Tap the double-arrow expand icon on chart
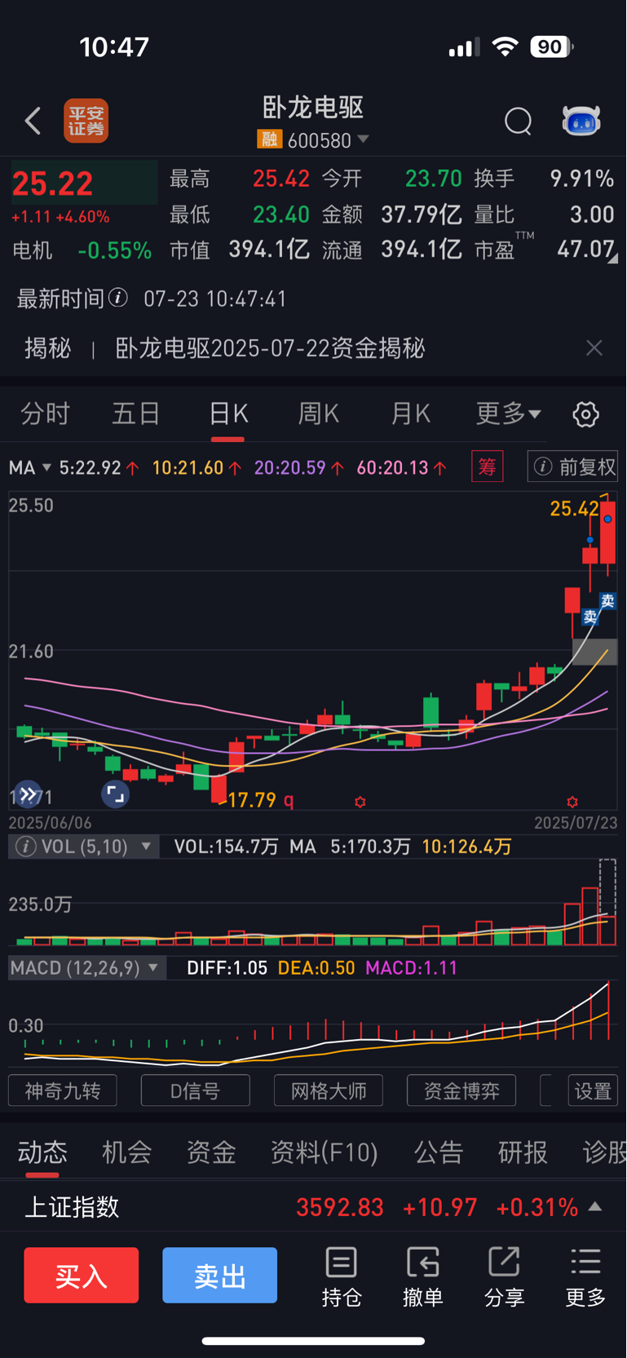Viewport: 627px width, 1358px height. (x=28, y=794)
